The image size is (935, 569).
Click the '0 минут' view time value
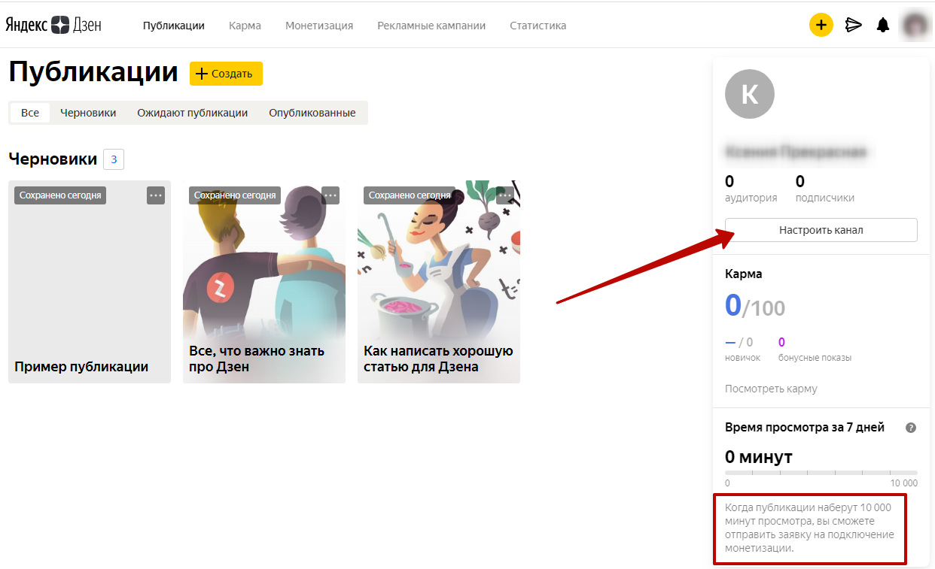(759, 457)
